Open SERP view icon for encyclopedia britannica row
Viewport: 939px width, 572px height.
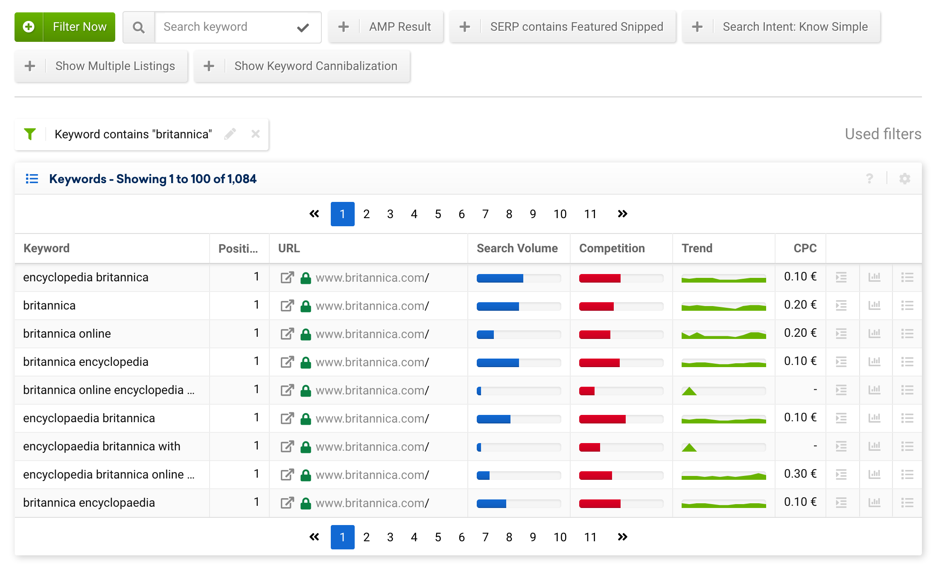point(841,277)
